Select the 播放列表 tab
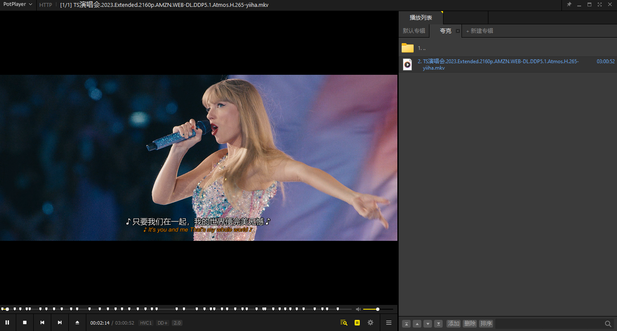617x331 pixels. pyautogui.click(x=421, y=18)
